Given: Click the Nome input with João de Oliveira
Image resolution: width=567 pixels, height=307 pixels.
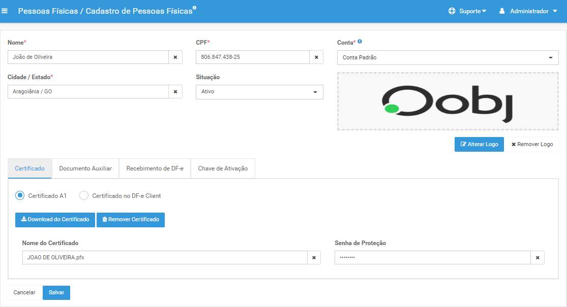Looking at the screenshot, I should (88, 57).
